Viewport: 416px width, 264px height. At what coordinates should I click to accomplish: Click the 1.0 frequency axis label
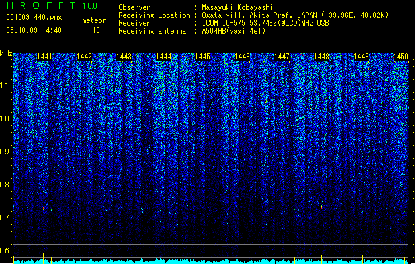pos(5,119)
